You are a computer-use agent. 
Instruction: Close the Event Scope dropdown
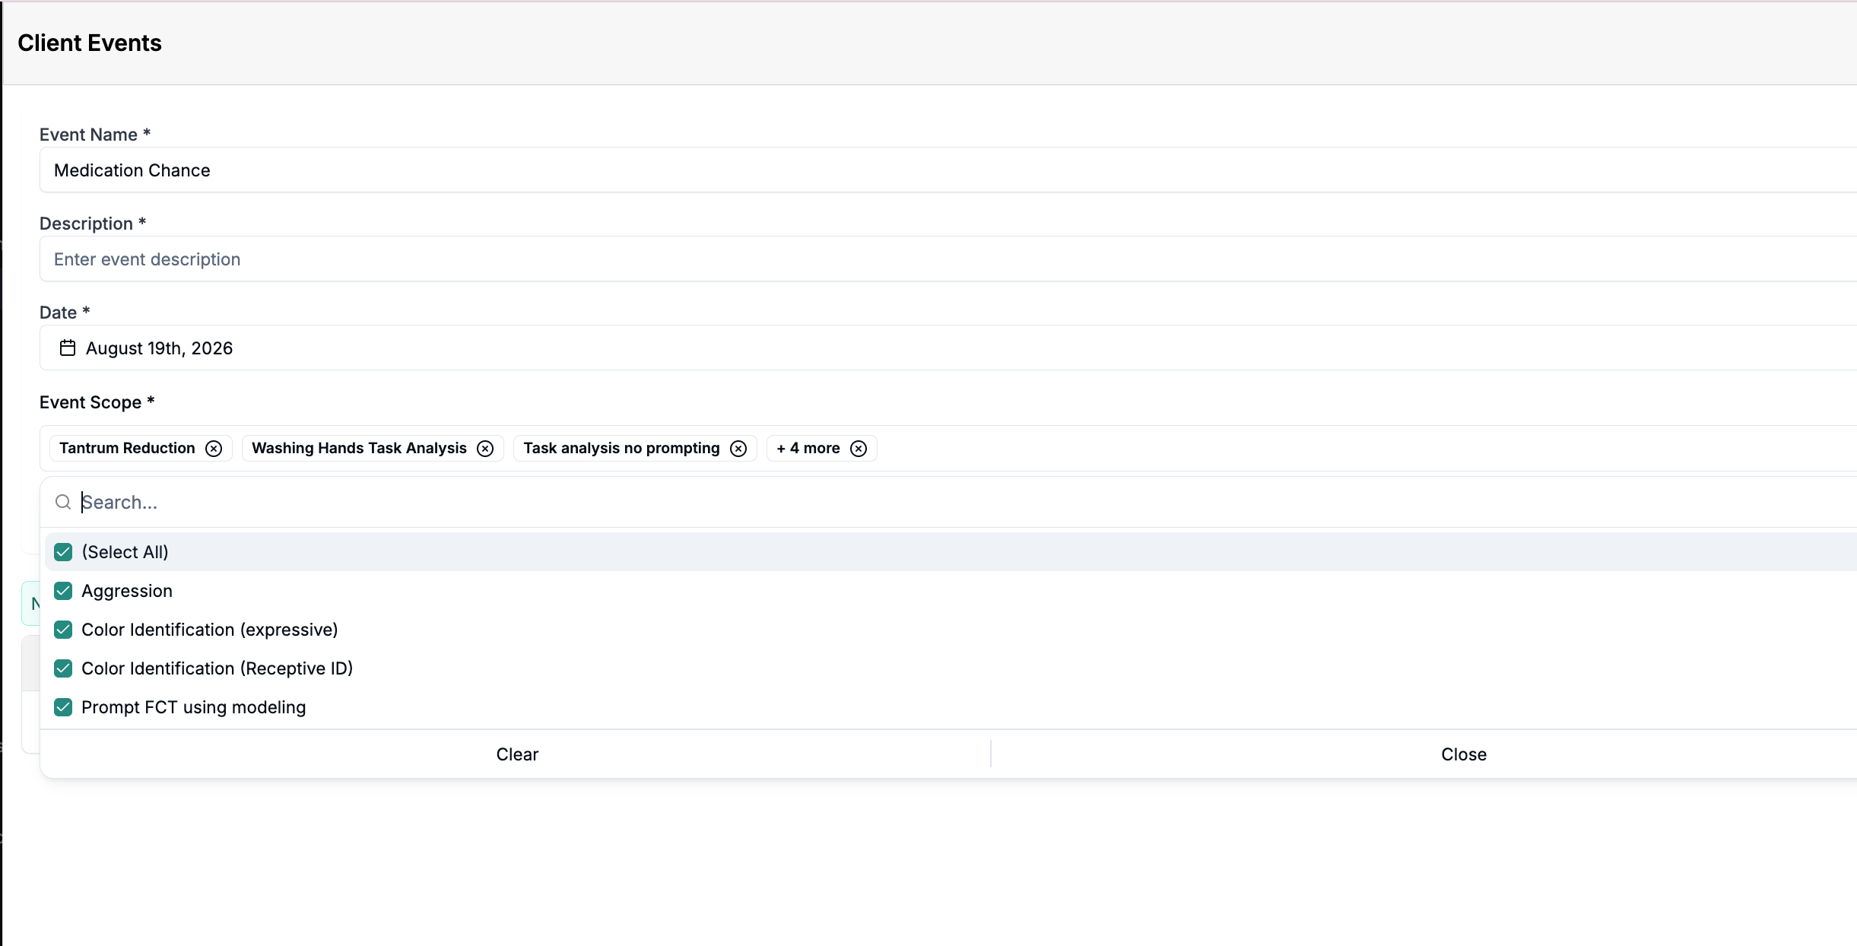pos(1464,754)
